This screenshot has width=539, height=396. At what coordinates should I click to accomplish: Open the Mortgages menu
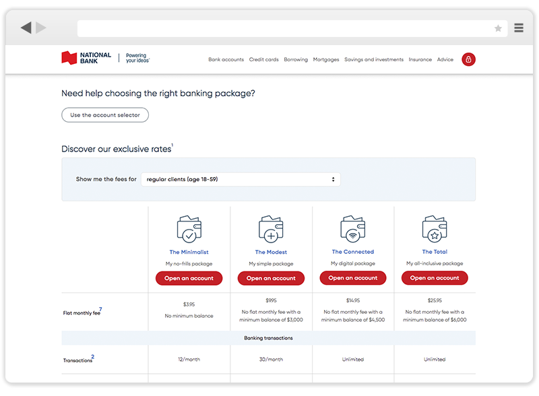point(326,59)
